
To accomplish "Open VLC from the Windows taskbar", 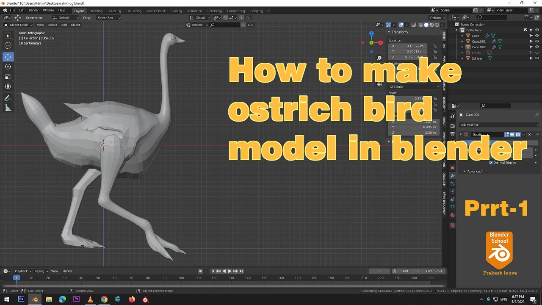I will pos(90,299).
